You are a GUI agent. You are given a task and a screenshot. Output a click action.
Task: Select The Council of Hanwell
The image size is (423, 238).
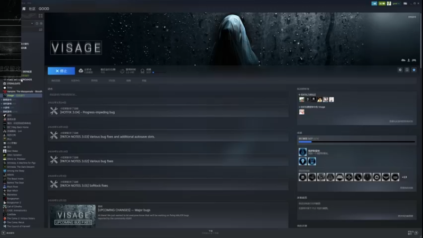19,226
